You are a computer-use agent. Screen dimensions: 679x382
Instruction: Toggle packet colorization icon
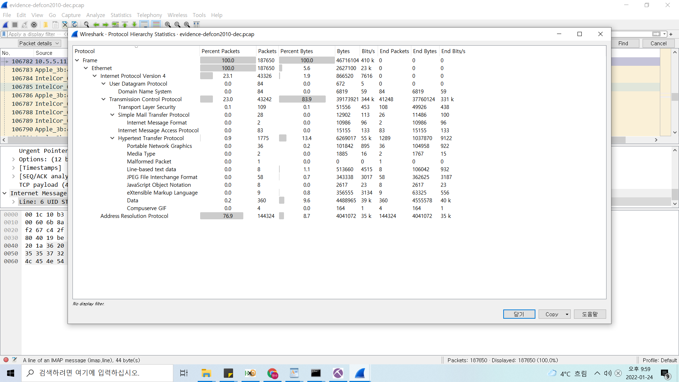click(156, 24)
